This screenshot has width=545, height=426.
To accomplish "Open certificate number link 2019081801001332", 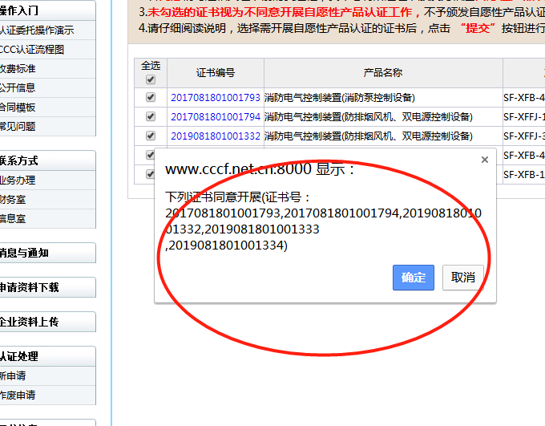I will tap(215, 136).
